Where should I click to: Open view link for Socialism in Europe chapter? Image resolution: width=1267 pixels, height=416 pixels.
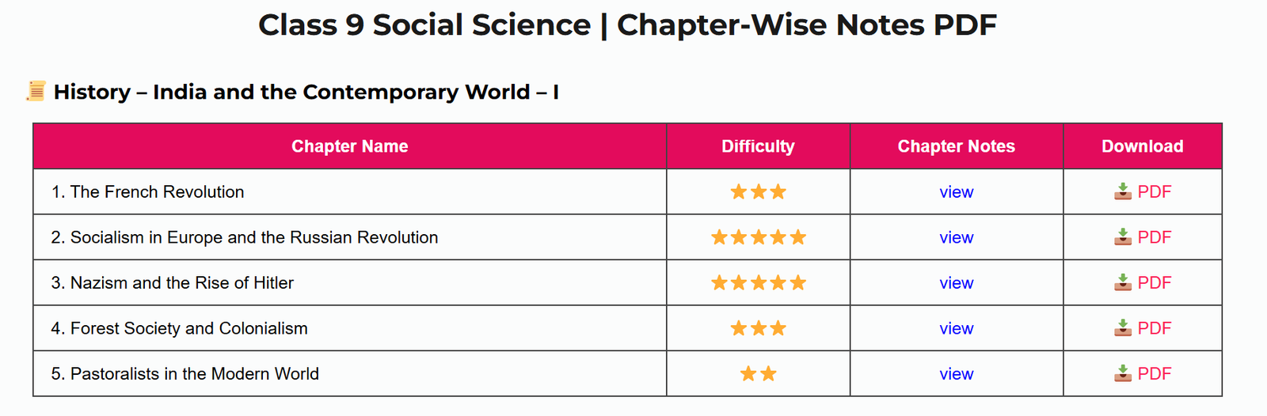pyautogui.click(x=956, y=237)
